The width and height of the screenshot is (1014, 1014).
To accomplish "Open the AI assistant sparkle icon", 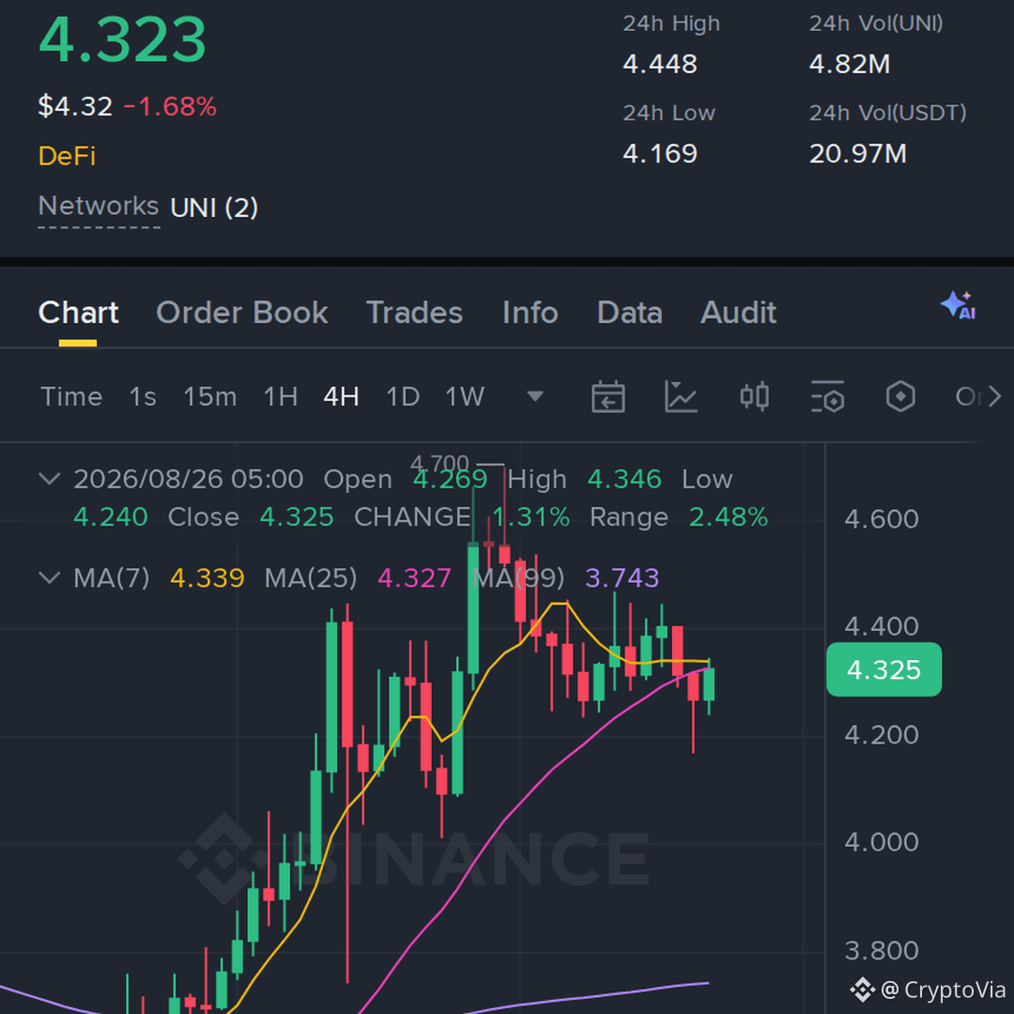I will 959,305.
